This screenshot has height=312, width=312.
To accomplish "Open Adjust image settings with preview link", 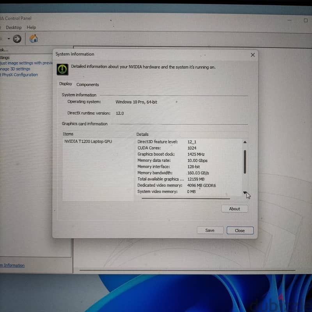I will pos(26,63).
